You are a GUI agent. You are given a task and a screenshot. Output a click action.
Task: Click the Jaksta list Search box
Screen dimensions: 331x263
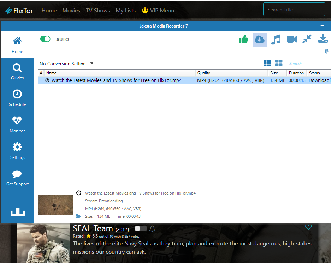[x=309, y=64]
